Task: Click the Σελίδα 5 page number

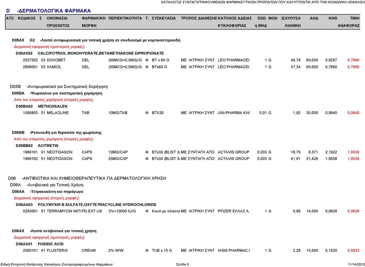Action: pyautogui.click(x=182, y=264)
